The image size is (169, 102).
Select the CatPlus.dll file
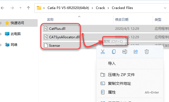57,28
